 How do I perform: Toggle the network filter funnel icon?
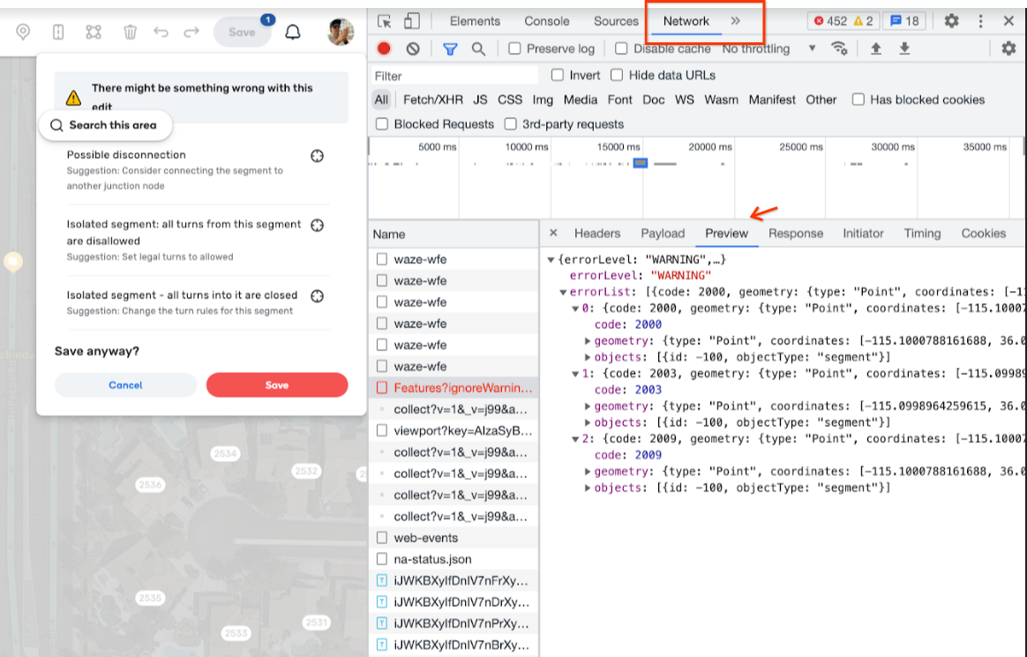tap(450, 49)
